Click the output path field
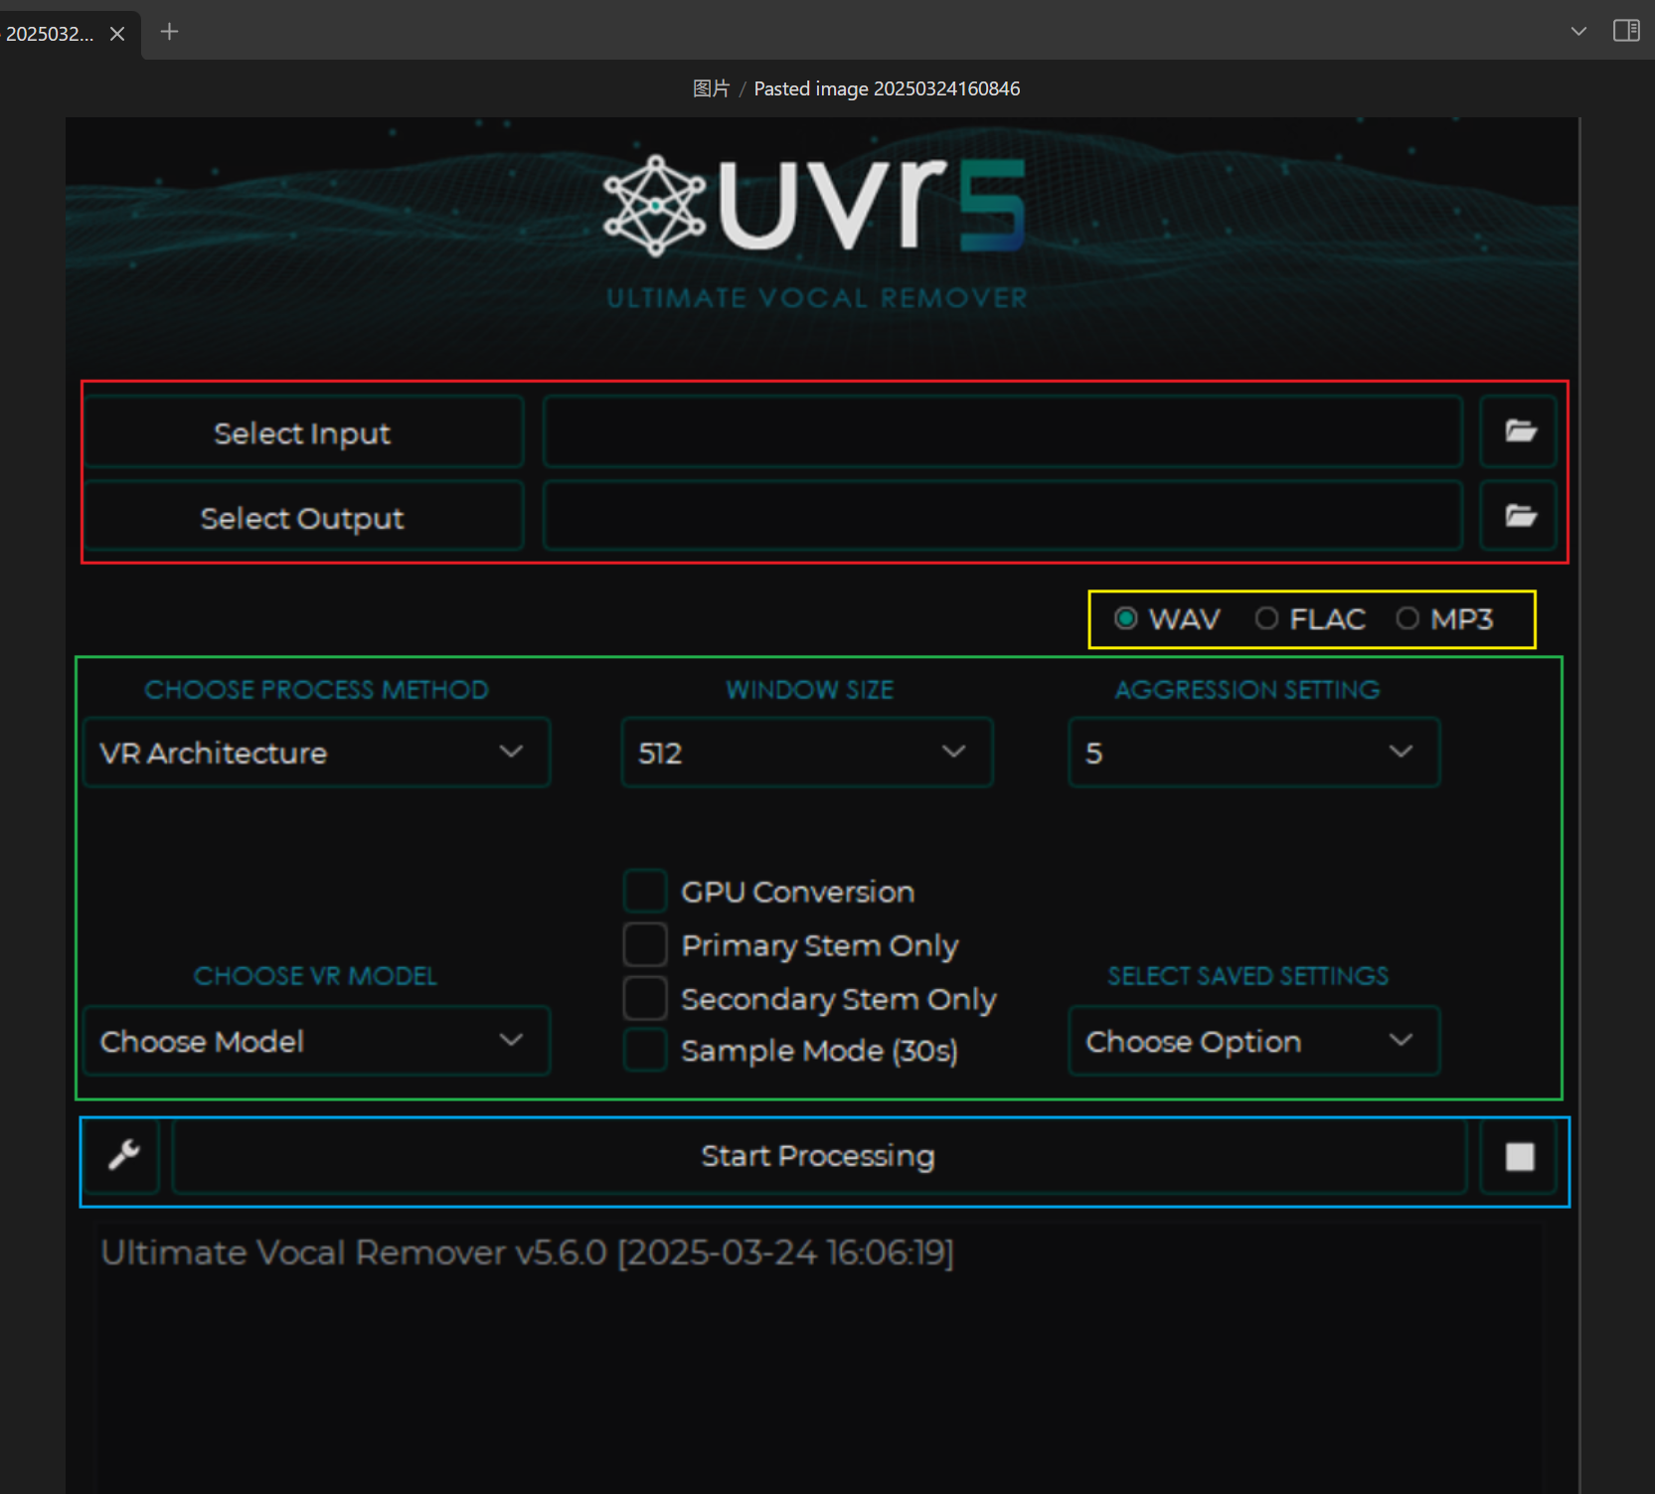 1003,516
